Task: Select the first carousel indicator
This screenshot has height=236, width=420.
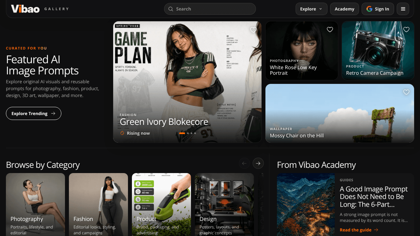Action: [182, 133]
